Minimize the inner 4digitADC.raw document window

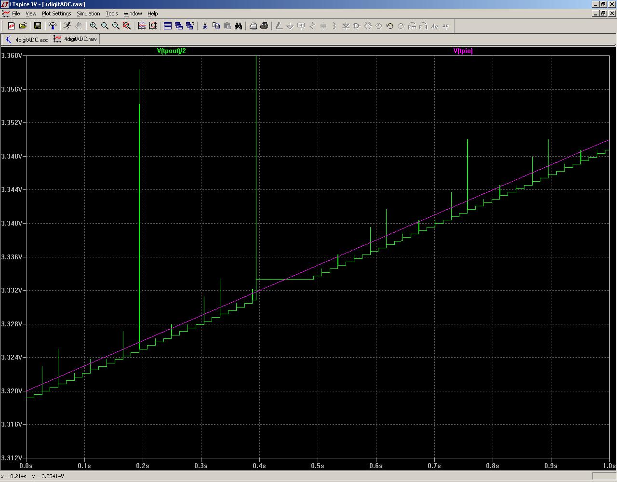pyautogui.click(x=596, y=13)
